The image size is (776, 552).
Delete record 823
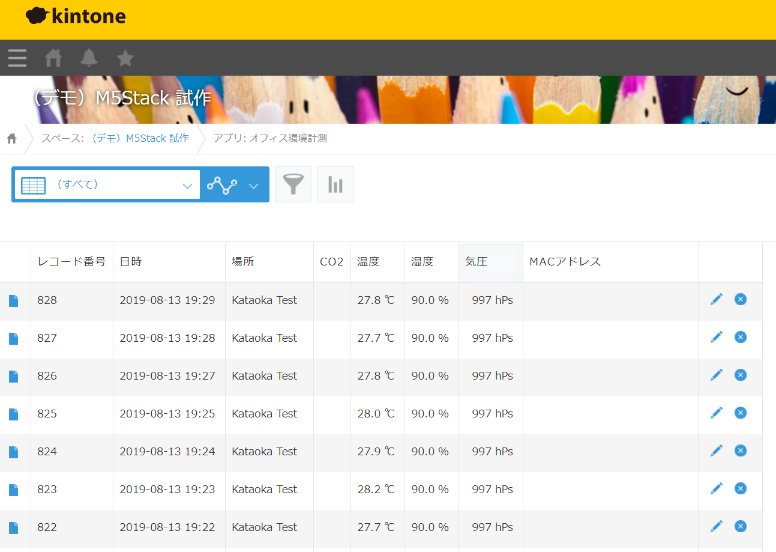741,488
